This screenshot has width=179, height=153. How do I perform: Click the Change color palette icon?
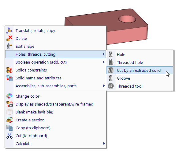coord(9,96)
